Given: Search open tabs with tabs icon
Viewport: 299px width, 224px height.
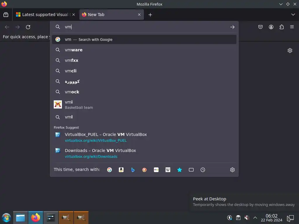Looking at the screenshot, I should click(191, 170).
